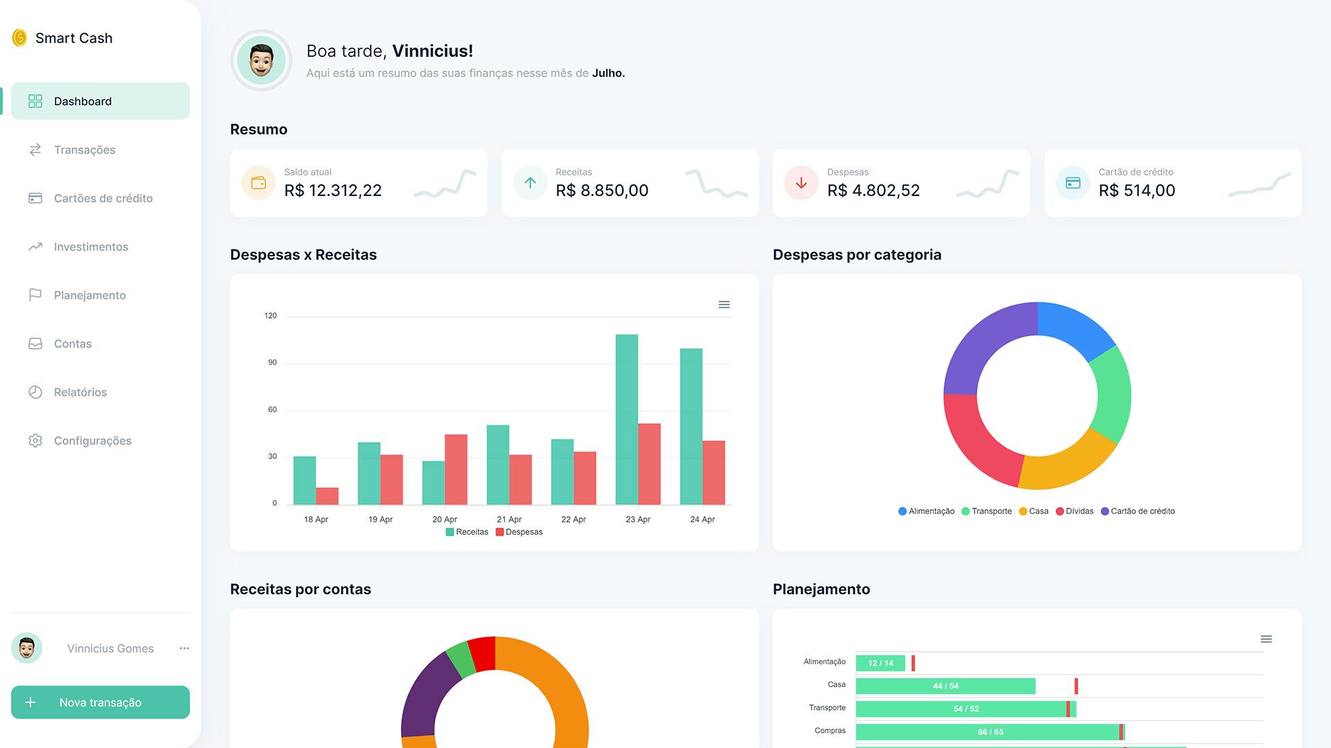The width and height of the screenshot is (1331, 748).
Task: Click the Receitas sparkline chart
Action: [717, 184]
